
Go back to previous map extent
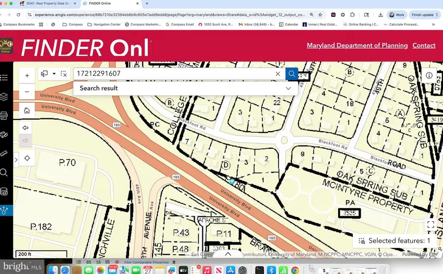(26, 128)
